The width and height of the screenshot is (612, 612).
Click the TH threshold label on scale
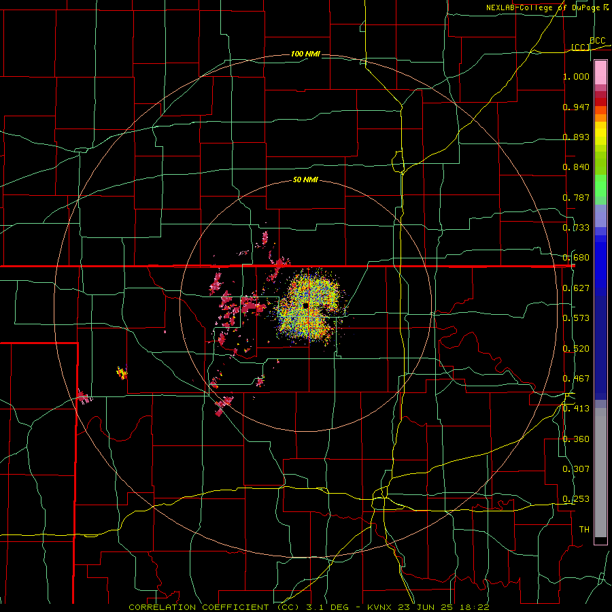(x=584, y=530)
